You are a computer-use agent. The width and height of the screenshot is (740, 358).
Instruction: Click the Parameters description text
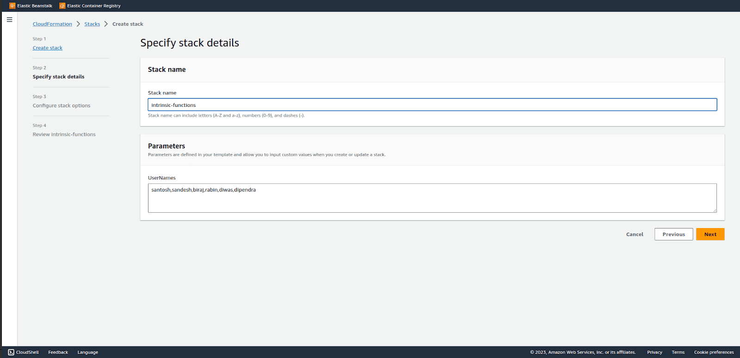[266, 155]
